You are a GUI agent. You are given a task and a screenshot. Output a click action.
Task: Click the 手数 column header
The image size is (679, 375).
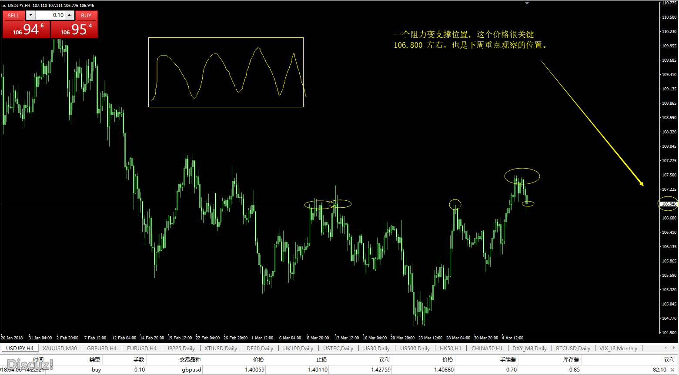(139, 359)
